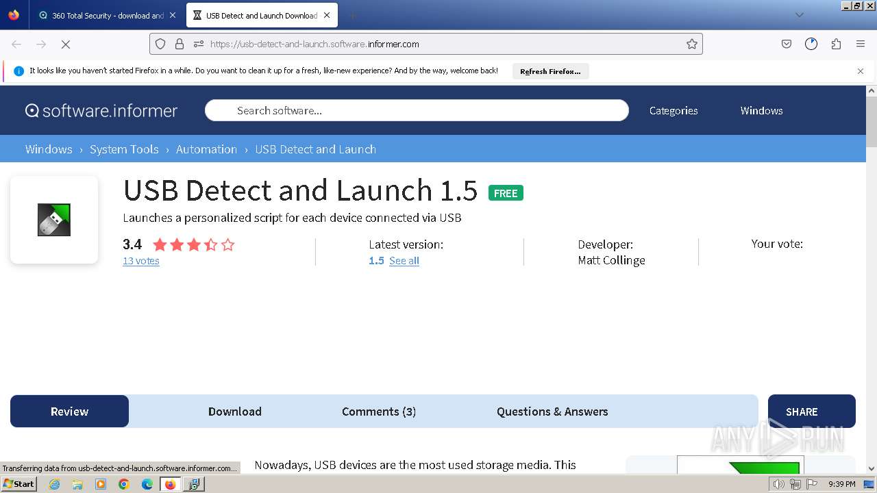
Task: Click the scrollbar up arrow
Action: (872, 90)
